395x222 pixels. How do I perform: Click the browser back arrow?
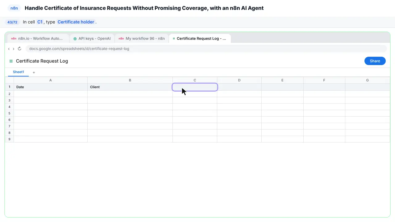tap(9, 49)
